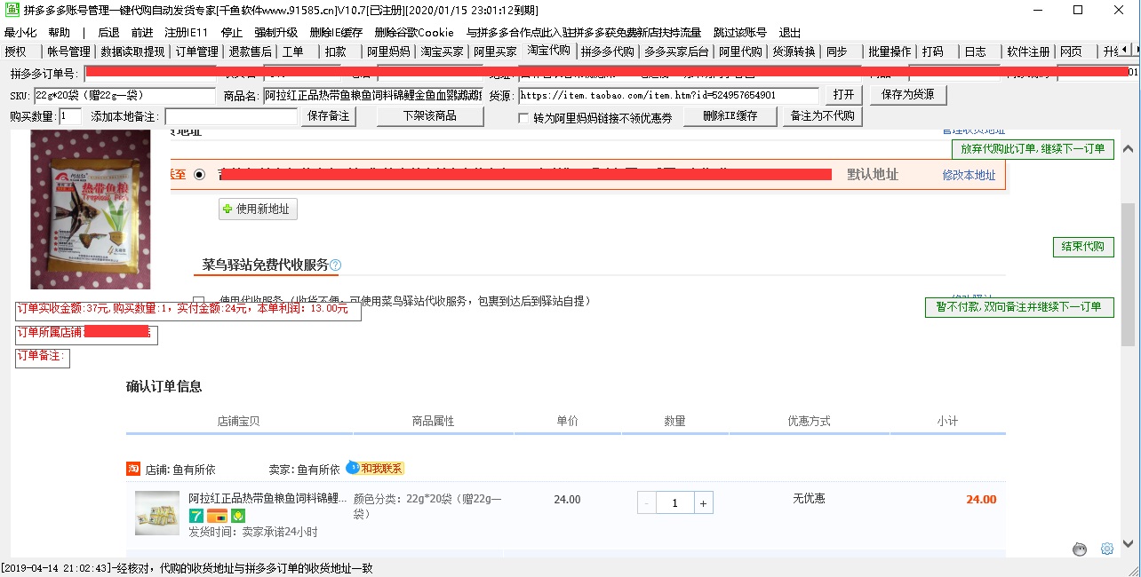Click 删除IE缓存 in the menu bar
The height and width of the screenshot is (577, 1141).
[336, 33]
